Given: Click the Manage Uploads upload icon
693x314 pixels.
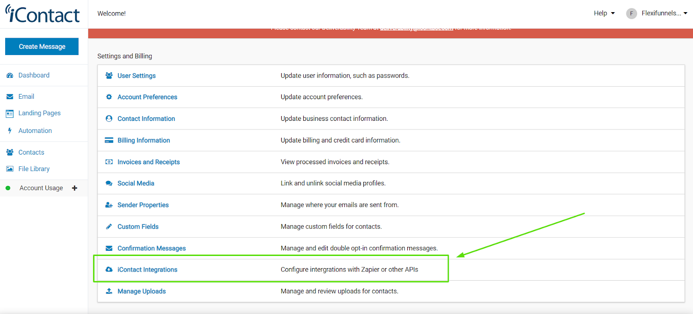Looking at the screenshot, I should [109, 291].
